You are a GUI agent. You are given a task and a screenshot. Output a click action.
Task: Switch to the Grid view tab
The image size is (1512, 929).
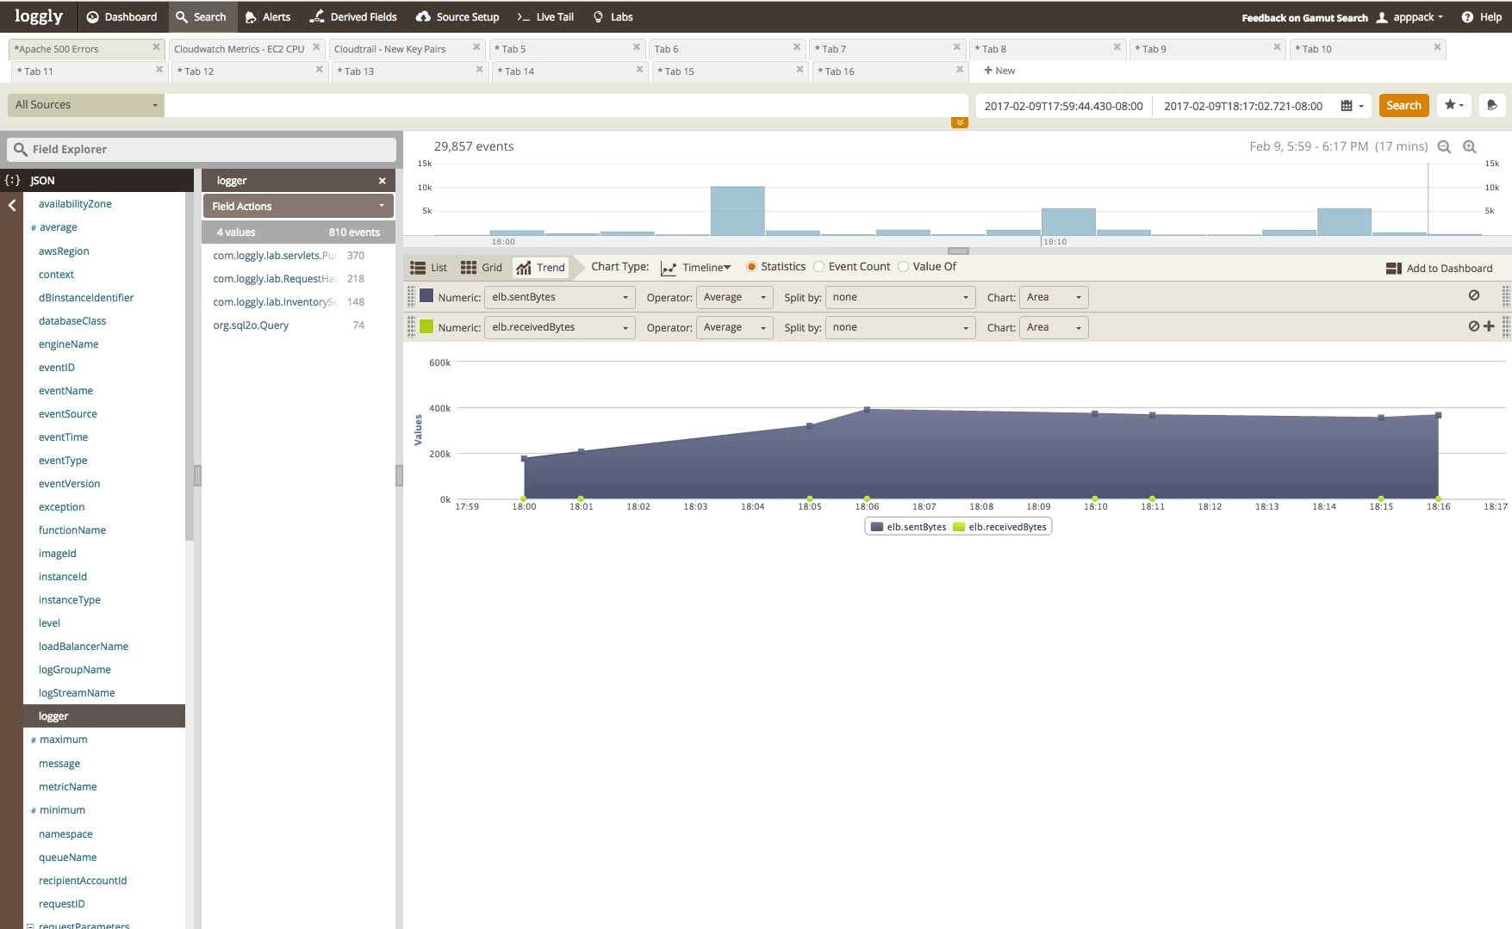[x=482, y=267]
